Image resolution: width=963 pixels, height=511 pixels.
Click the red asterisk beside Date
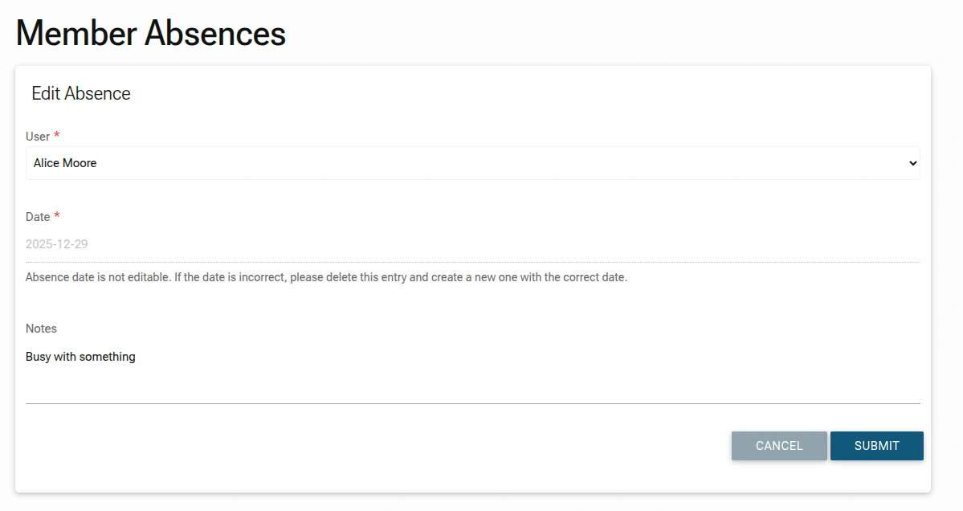(57, 216)
